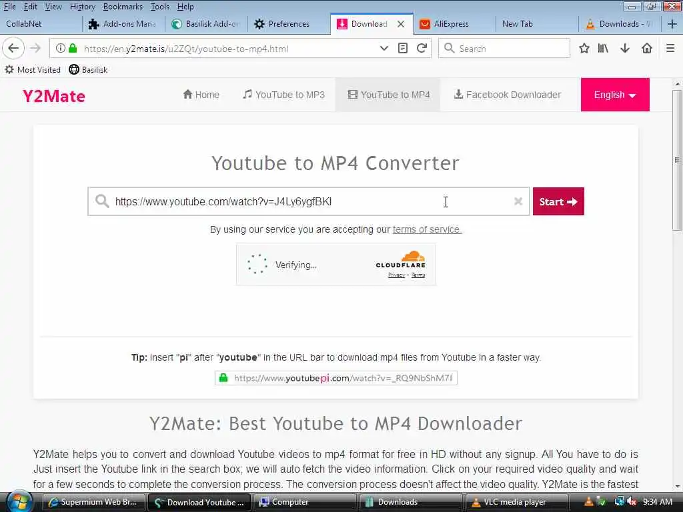
Task: Open Cloudflare Terms link
Action: coord(418,275)
